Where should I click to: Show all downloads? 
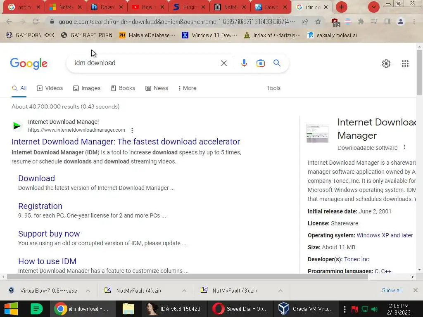click(x=392, y=290)
